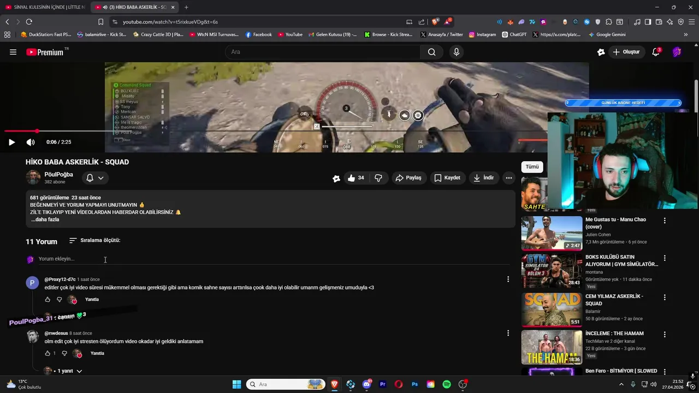Like the @nwdesus comment
This screenshot has height=393, width=699.
click(x=48, y=354)
